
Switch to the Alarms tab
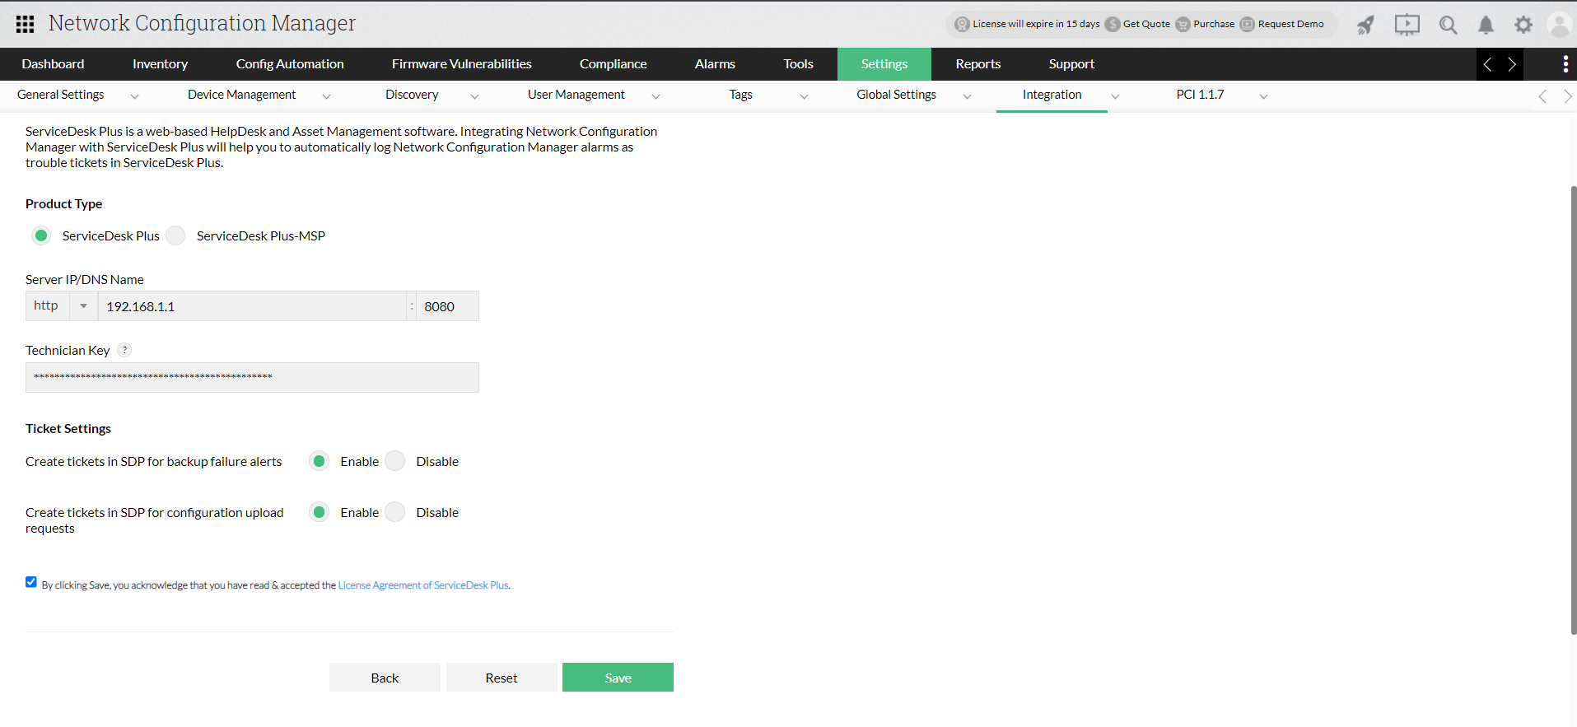[715, 64]
